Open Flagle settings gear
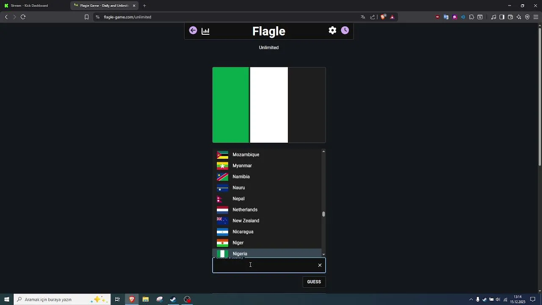 [x=332, y=30]
